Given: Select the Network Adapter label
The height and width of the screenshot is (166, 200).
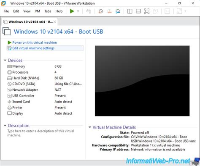Looking at the screenshot, I should pyautogui.click(x=25, y=90).
